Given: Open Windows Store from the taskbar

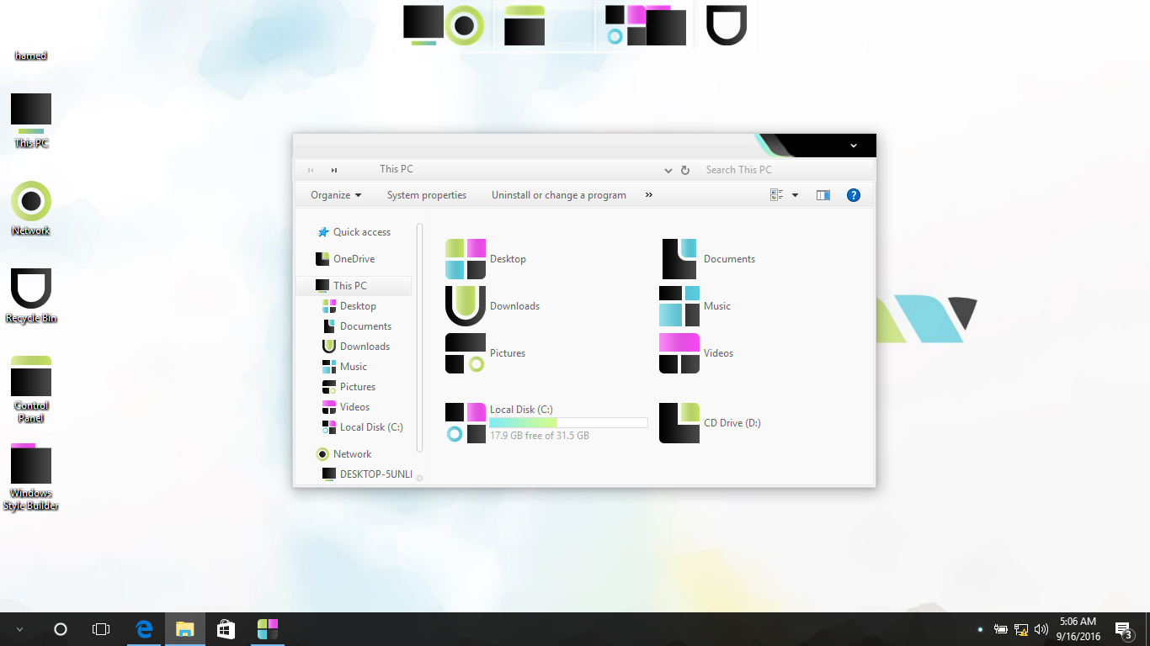Looking at the screenshot, I should (226, 629).
